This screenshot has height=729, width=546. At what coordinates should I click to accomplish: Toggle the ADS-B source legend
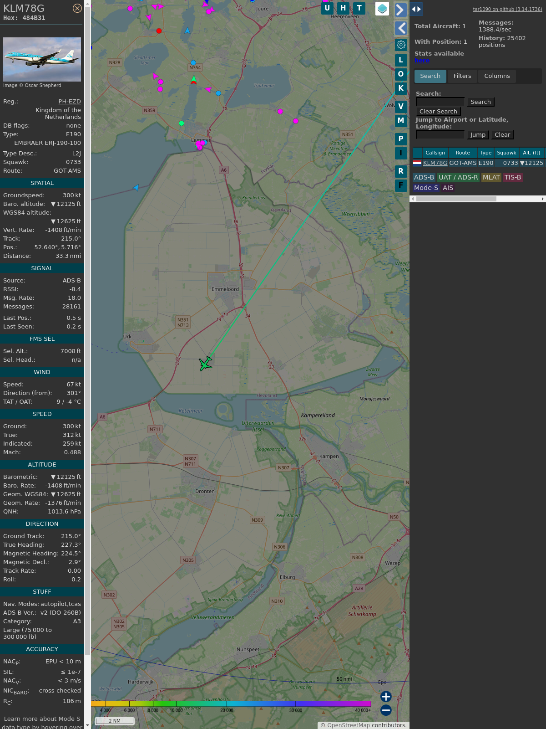pos(424,178)
